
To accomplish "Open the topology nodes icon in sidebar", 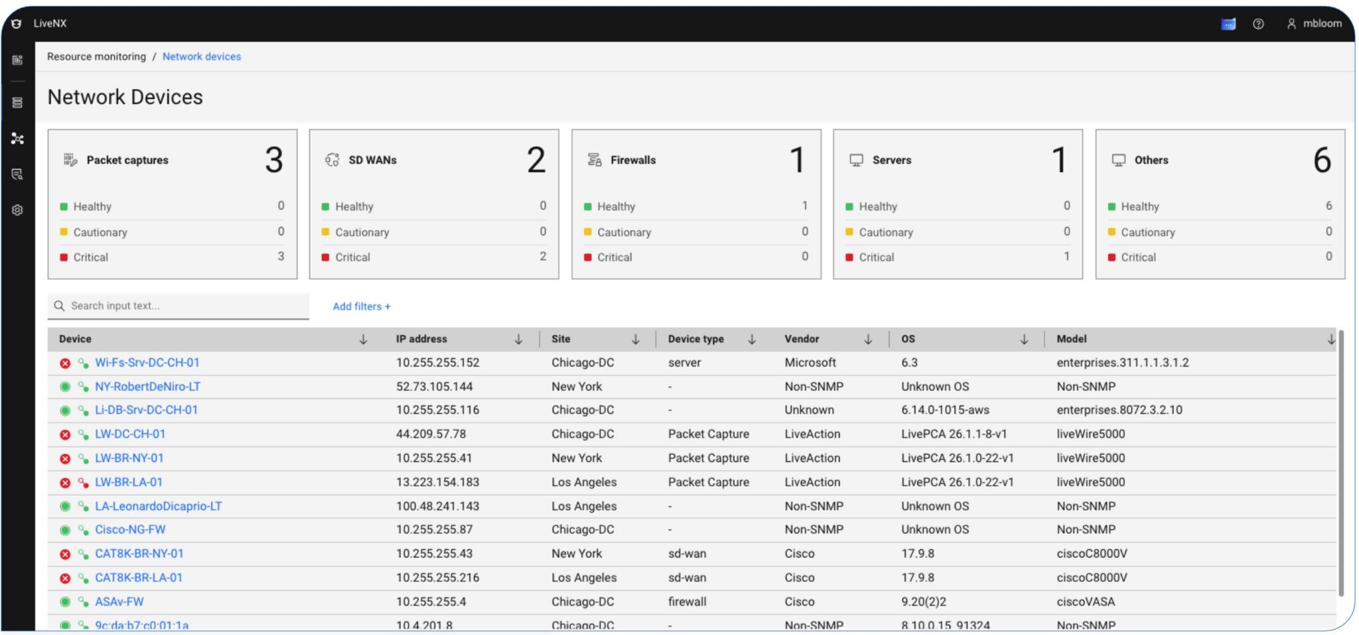I will 17,139.
